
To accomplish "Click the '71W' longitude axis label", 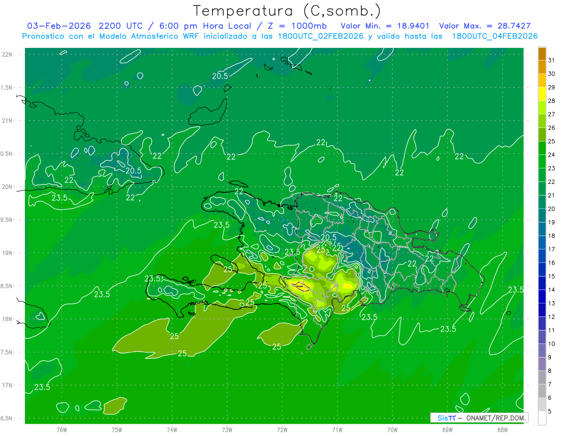I will tap(337, 430).
